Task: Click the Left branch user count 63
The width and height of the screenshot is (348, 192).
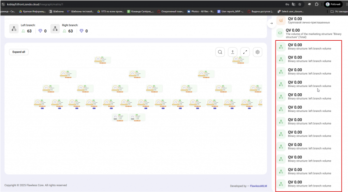Action: point(29,31)
